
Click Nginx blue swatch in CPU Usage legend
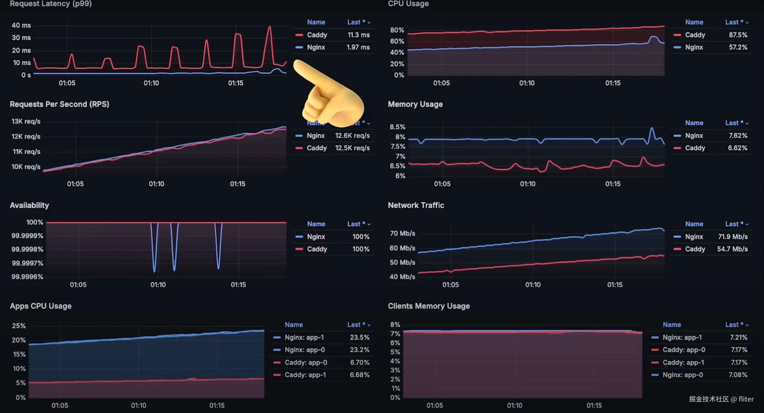[677, 47]
